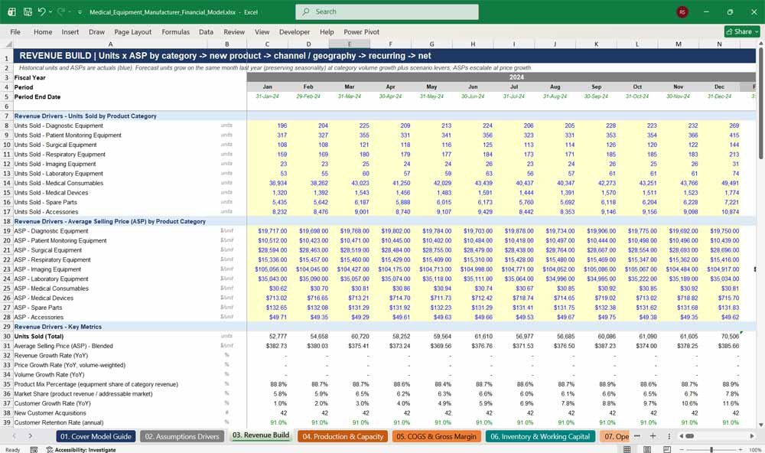Switch to Page Break Preview icon
The width and height of the screenshot is (765, 453).
pos(666,449)
